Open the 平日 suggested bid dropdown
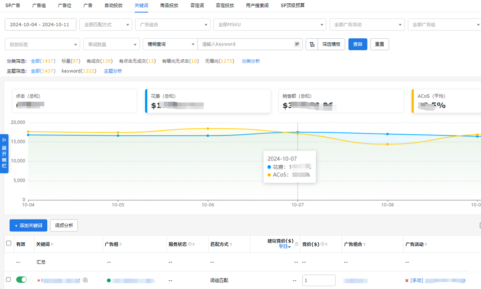The height and width of the screenshot is (289, 481). (x=284, y=247)
